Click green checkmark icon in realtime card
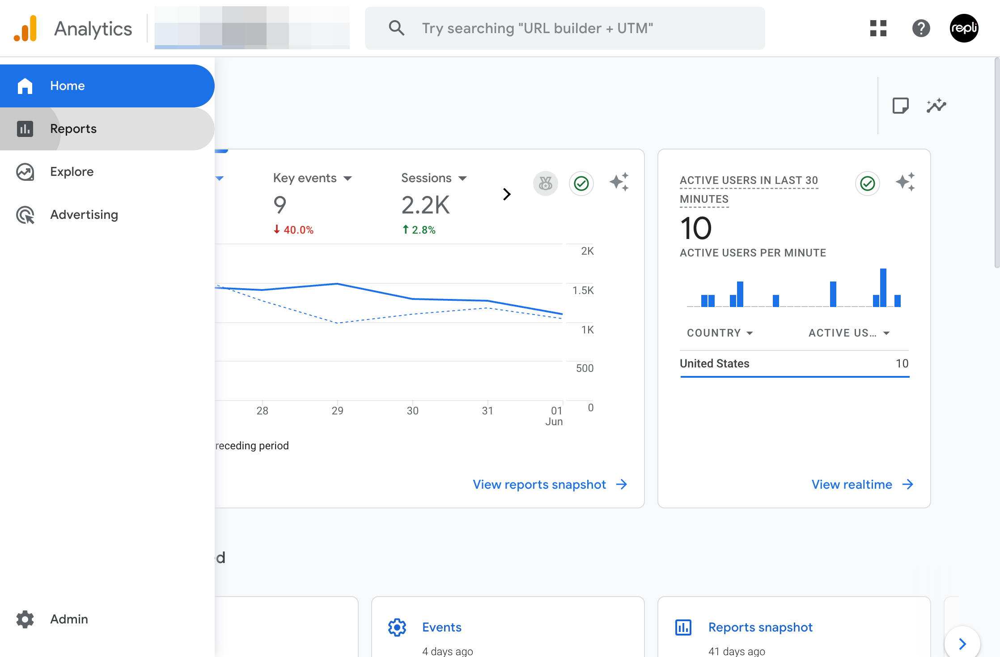Viewport: 1000px width, 657px height. pos(868,183)
